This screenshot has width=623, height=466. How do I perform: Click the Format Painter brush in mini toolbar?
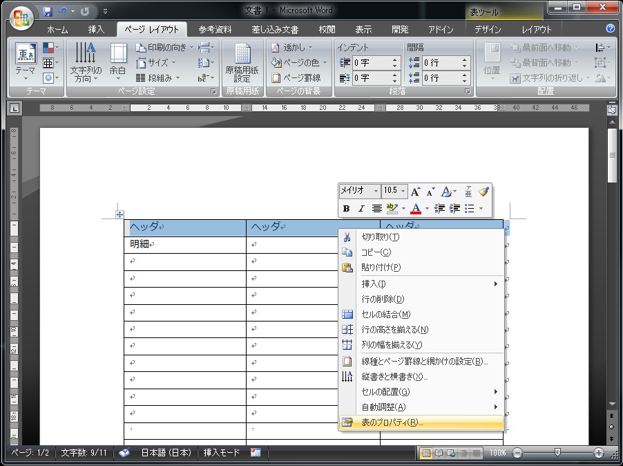(x=483, y=192)
